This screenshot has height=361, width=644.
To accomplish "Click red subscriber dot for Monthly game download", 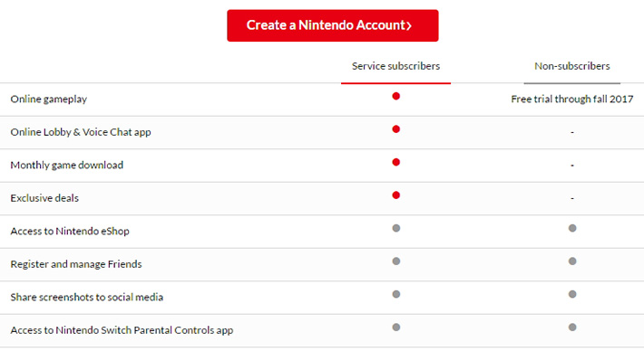I will click(x=396, y=162).
